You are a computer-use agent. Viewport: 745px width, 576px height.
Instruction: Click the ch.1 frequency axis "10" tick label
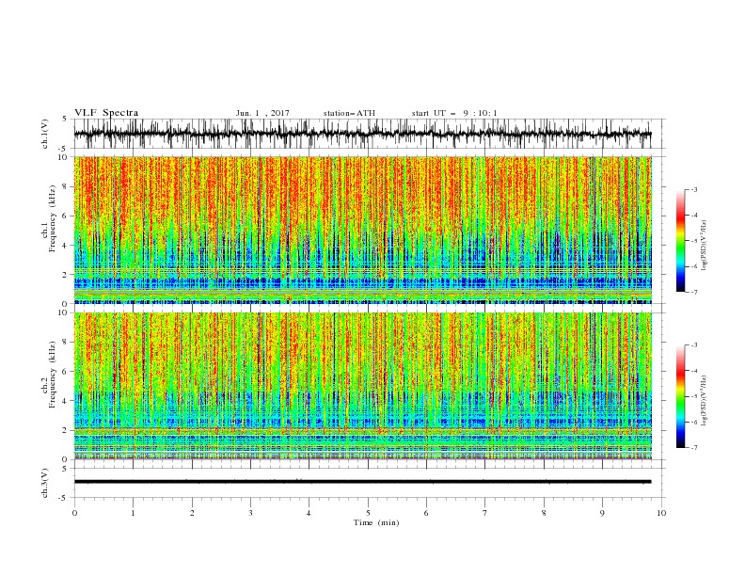coord(65,157)
